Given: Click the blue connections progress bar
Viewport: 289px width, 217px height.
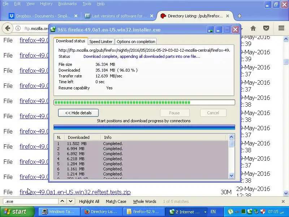Looking at the screenshot, I should pyautogui.click(x=144, y=127).
